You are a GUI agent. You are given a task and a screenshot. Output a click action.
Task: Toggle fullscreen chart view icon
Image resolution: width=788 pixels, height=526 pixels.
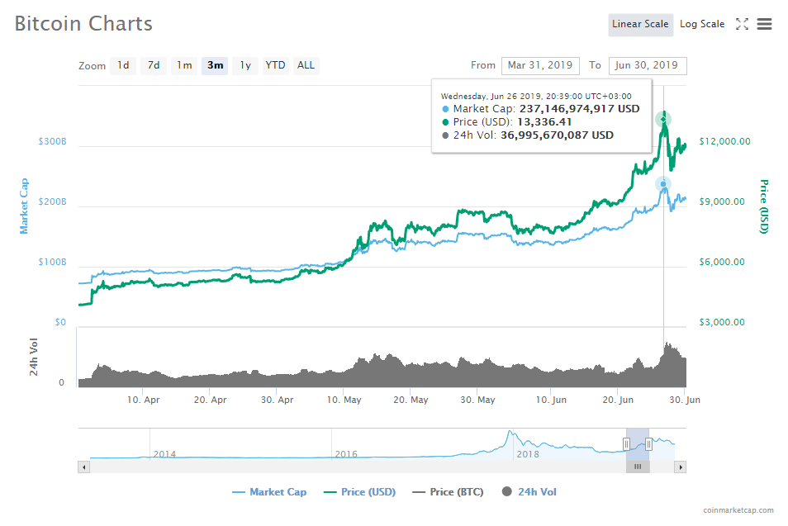tap(742, 24)
